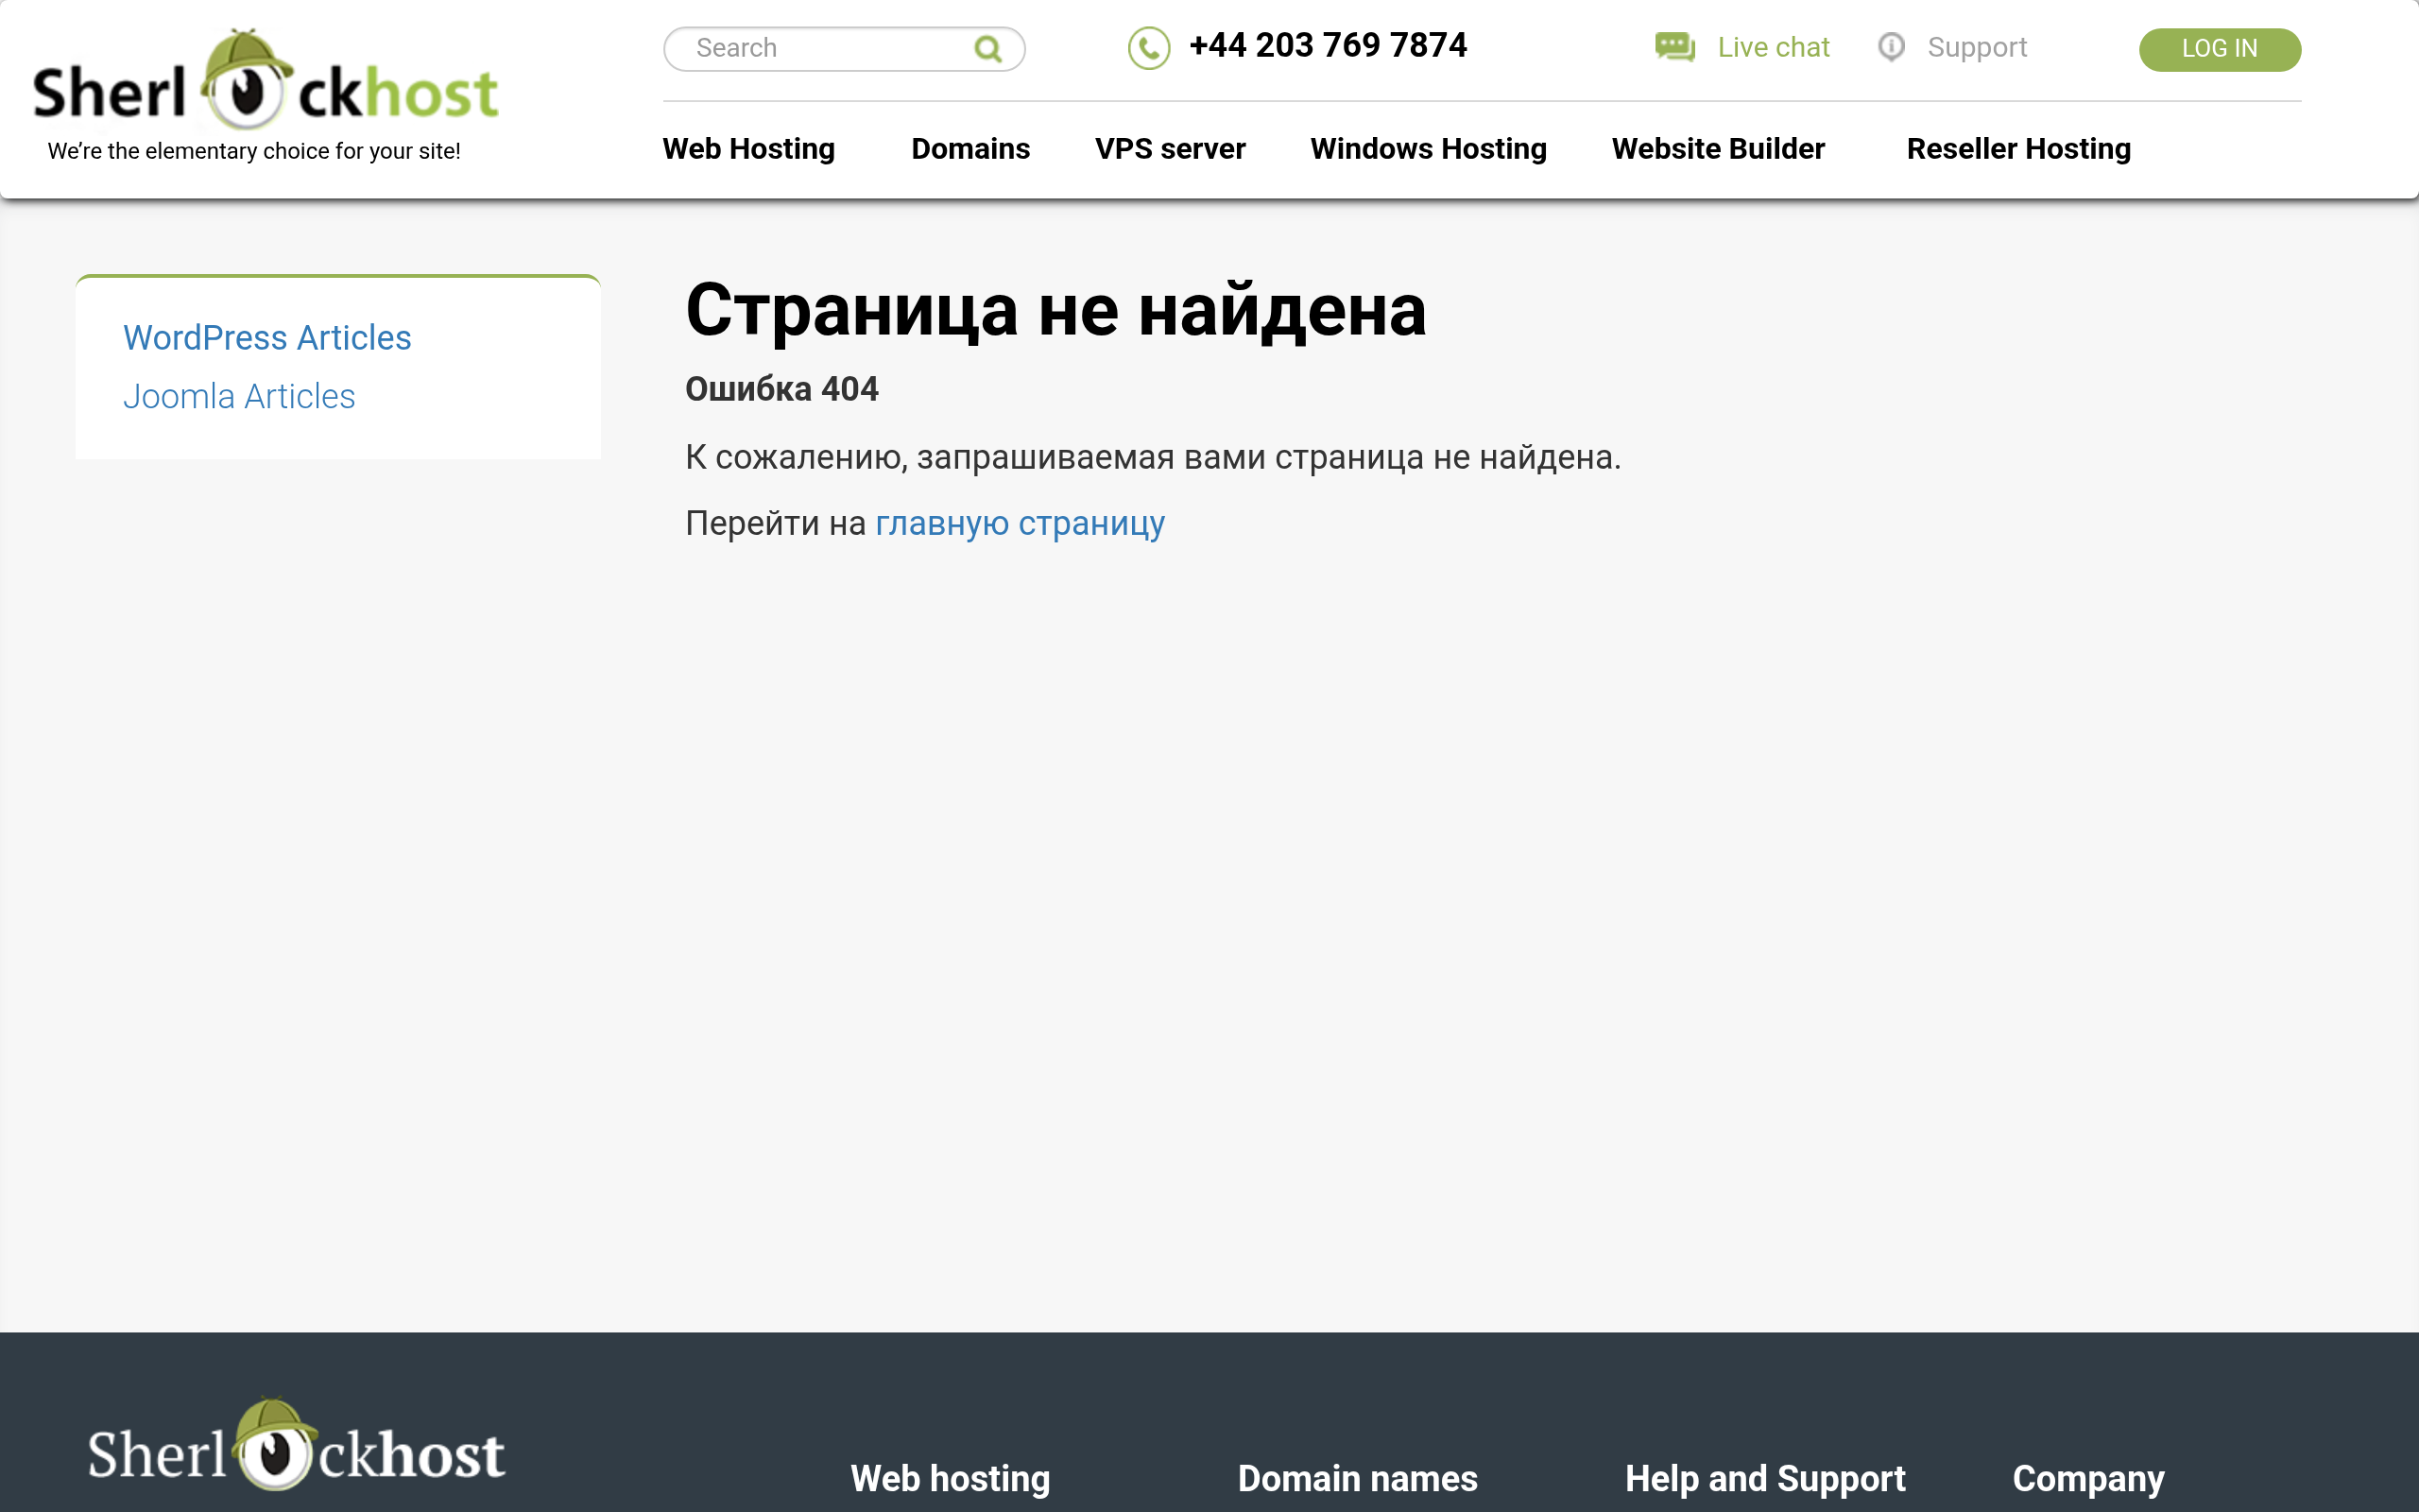The image size is (2419, 1512).
Task: Open Reseller Hosting menu item
Action: click(2018, 149)
